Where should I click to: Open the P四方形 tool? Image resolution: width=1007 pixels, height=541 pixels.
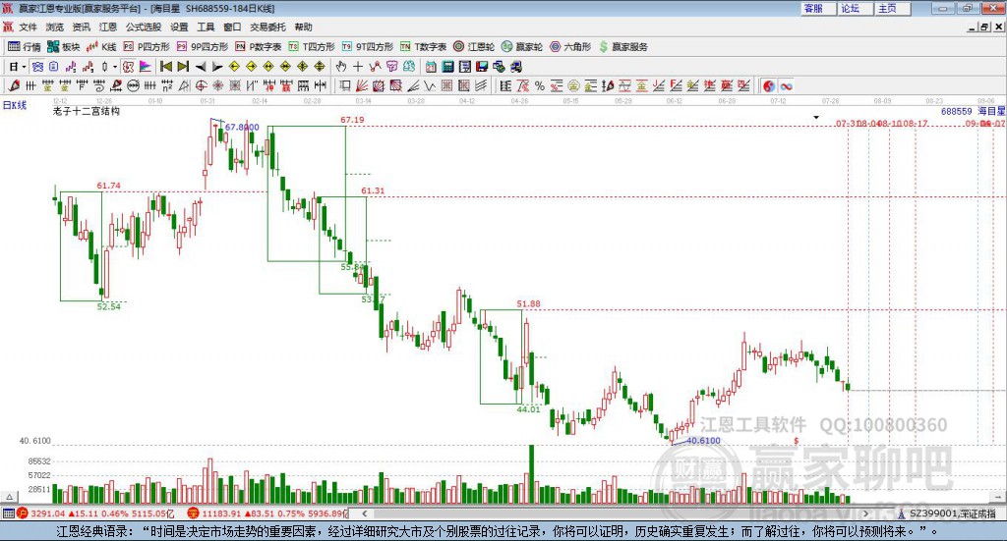click(x=147, y=47)
